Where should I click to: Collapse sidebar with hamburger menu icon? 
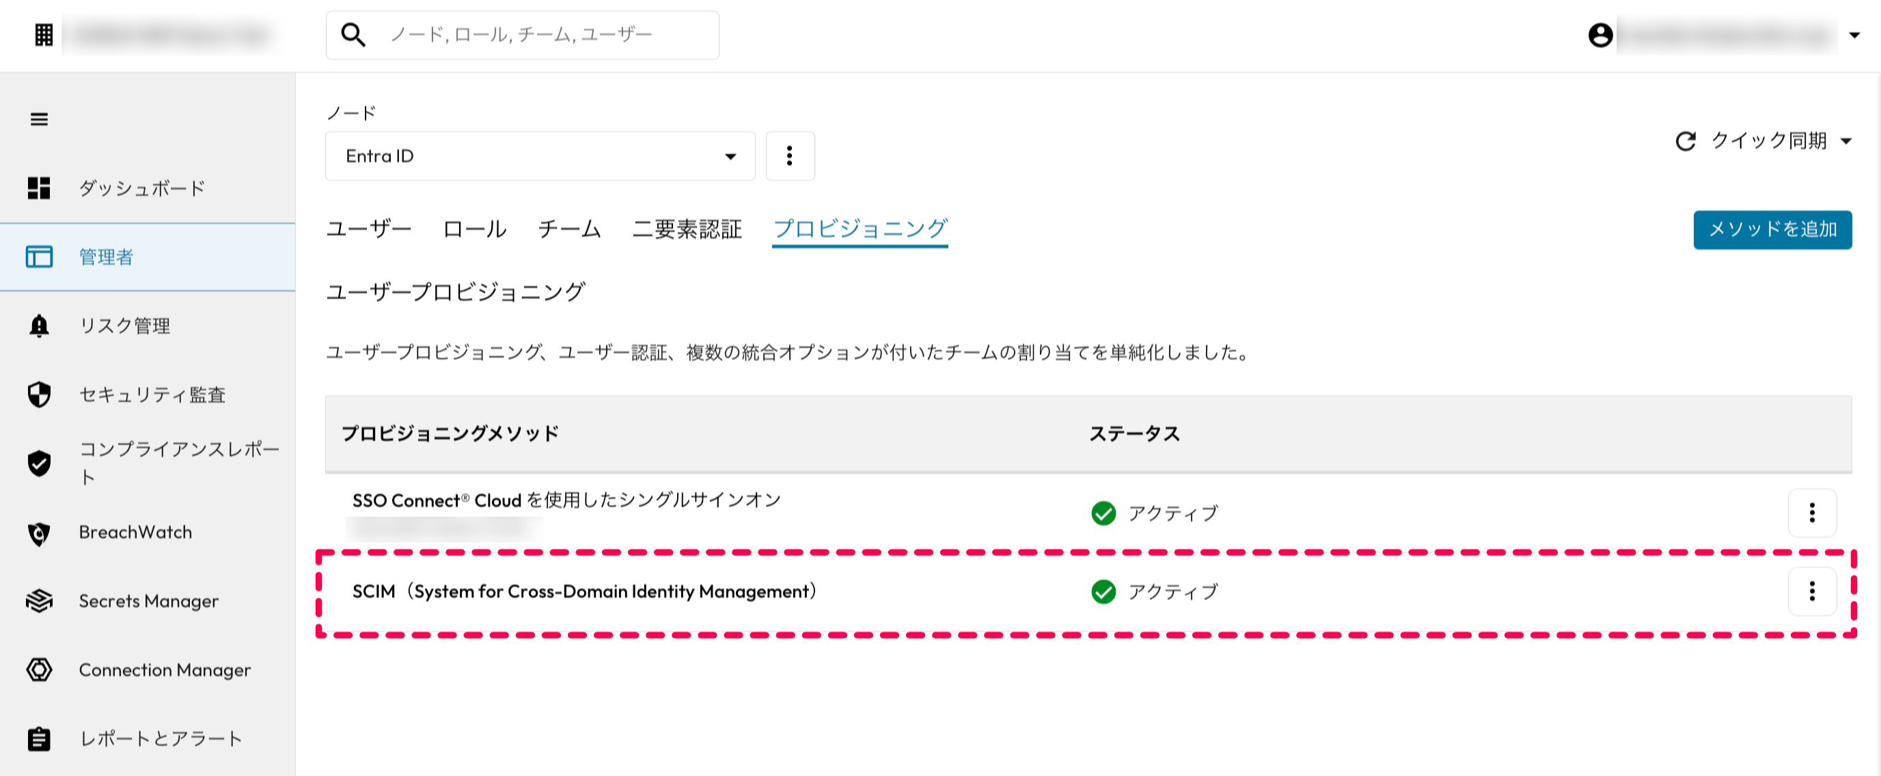pyautogui.click(x=40, y=119)
